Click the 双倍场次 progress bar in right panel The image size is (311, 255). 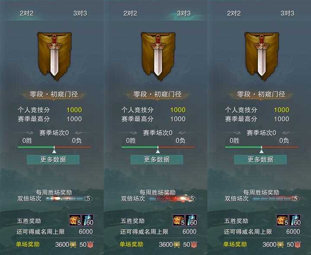point(276,198)
